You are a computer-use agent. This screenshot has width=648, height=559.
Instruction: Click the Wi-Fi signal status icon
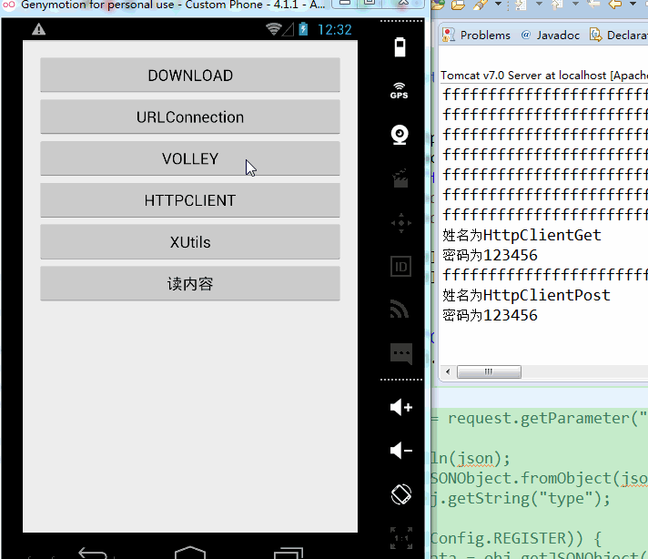[273, 29]
